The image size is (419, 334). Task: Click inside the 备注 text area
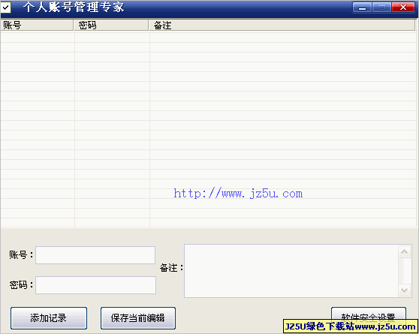291,271
